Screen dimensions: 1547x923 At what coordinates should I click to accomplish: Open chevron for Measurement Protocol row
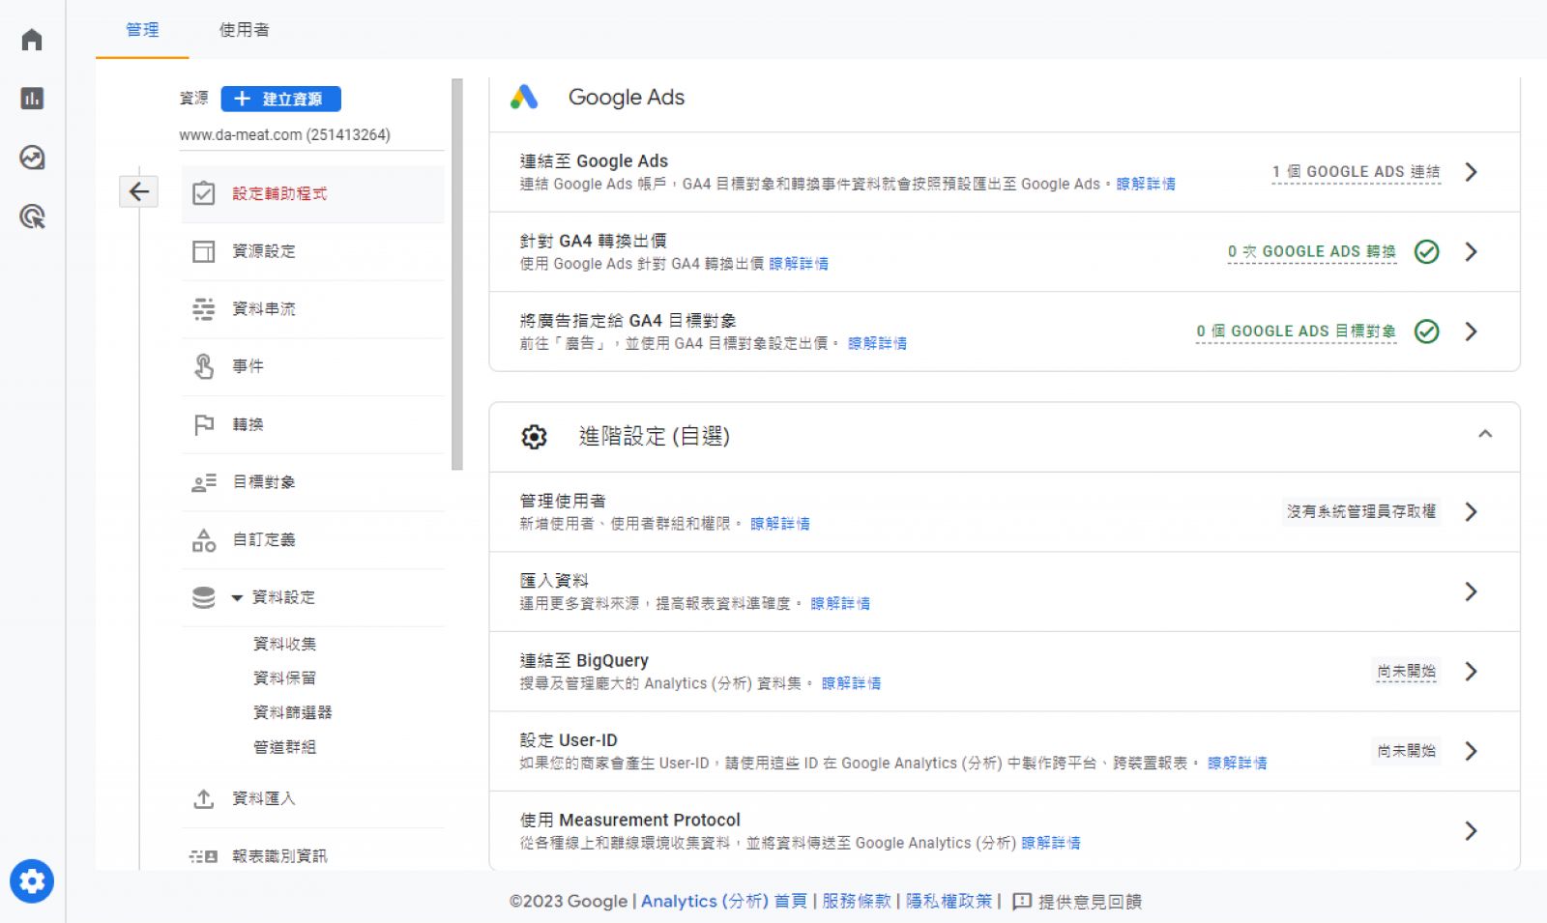(1471, 830)
